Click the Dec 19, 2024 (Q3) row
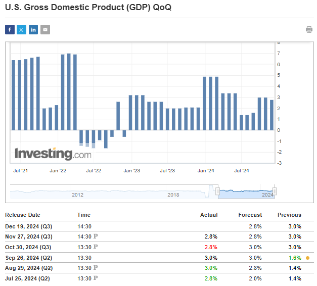 [x=159, y=226]
